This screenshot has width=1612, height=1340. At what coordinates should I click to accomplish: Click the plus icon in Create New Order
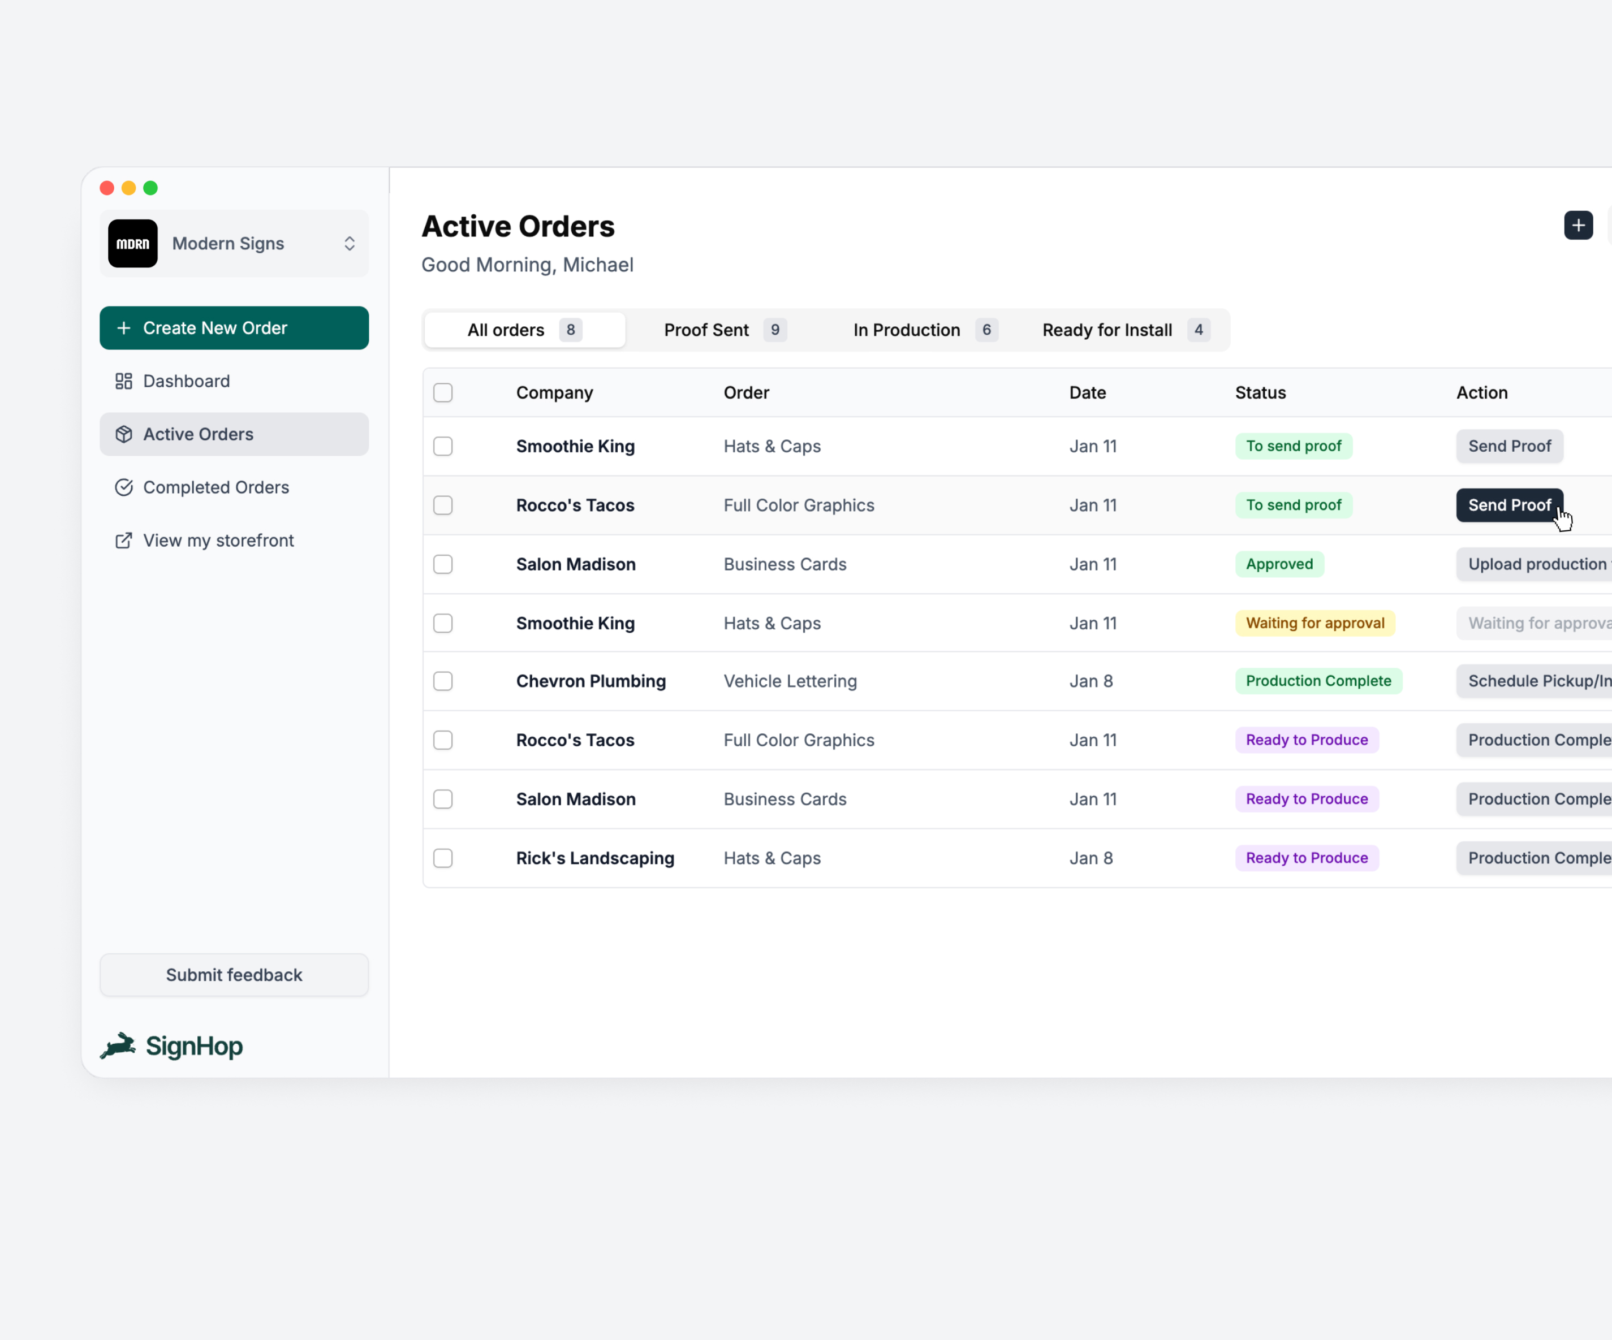point(123,328)
